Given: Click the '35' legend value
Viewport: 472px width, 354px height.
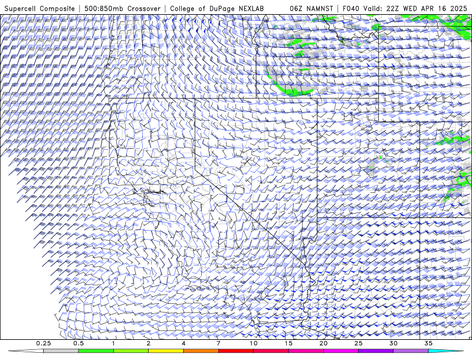Looking at the screenshot, I should (x=428, y=343).
